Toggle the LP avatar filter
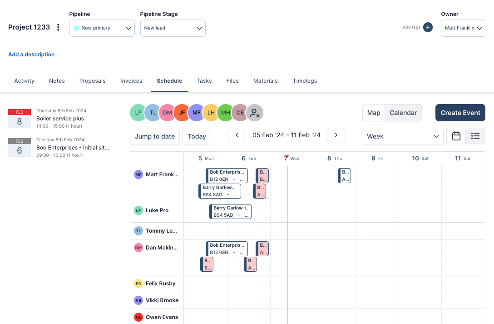494x324 pixels. [x=138, y=113]
